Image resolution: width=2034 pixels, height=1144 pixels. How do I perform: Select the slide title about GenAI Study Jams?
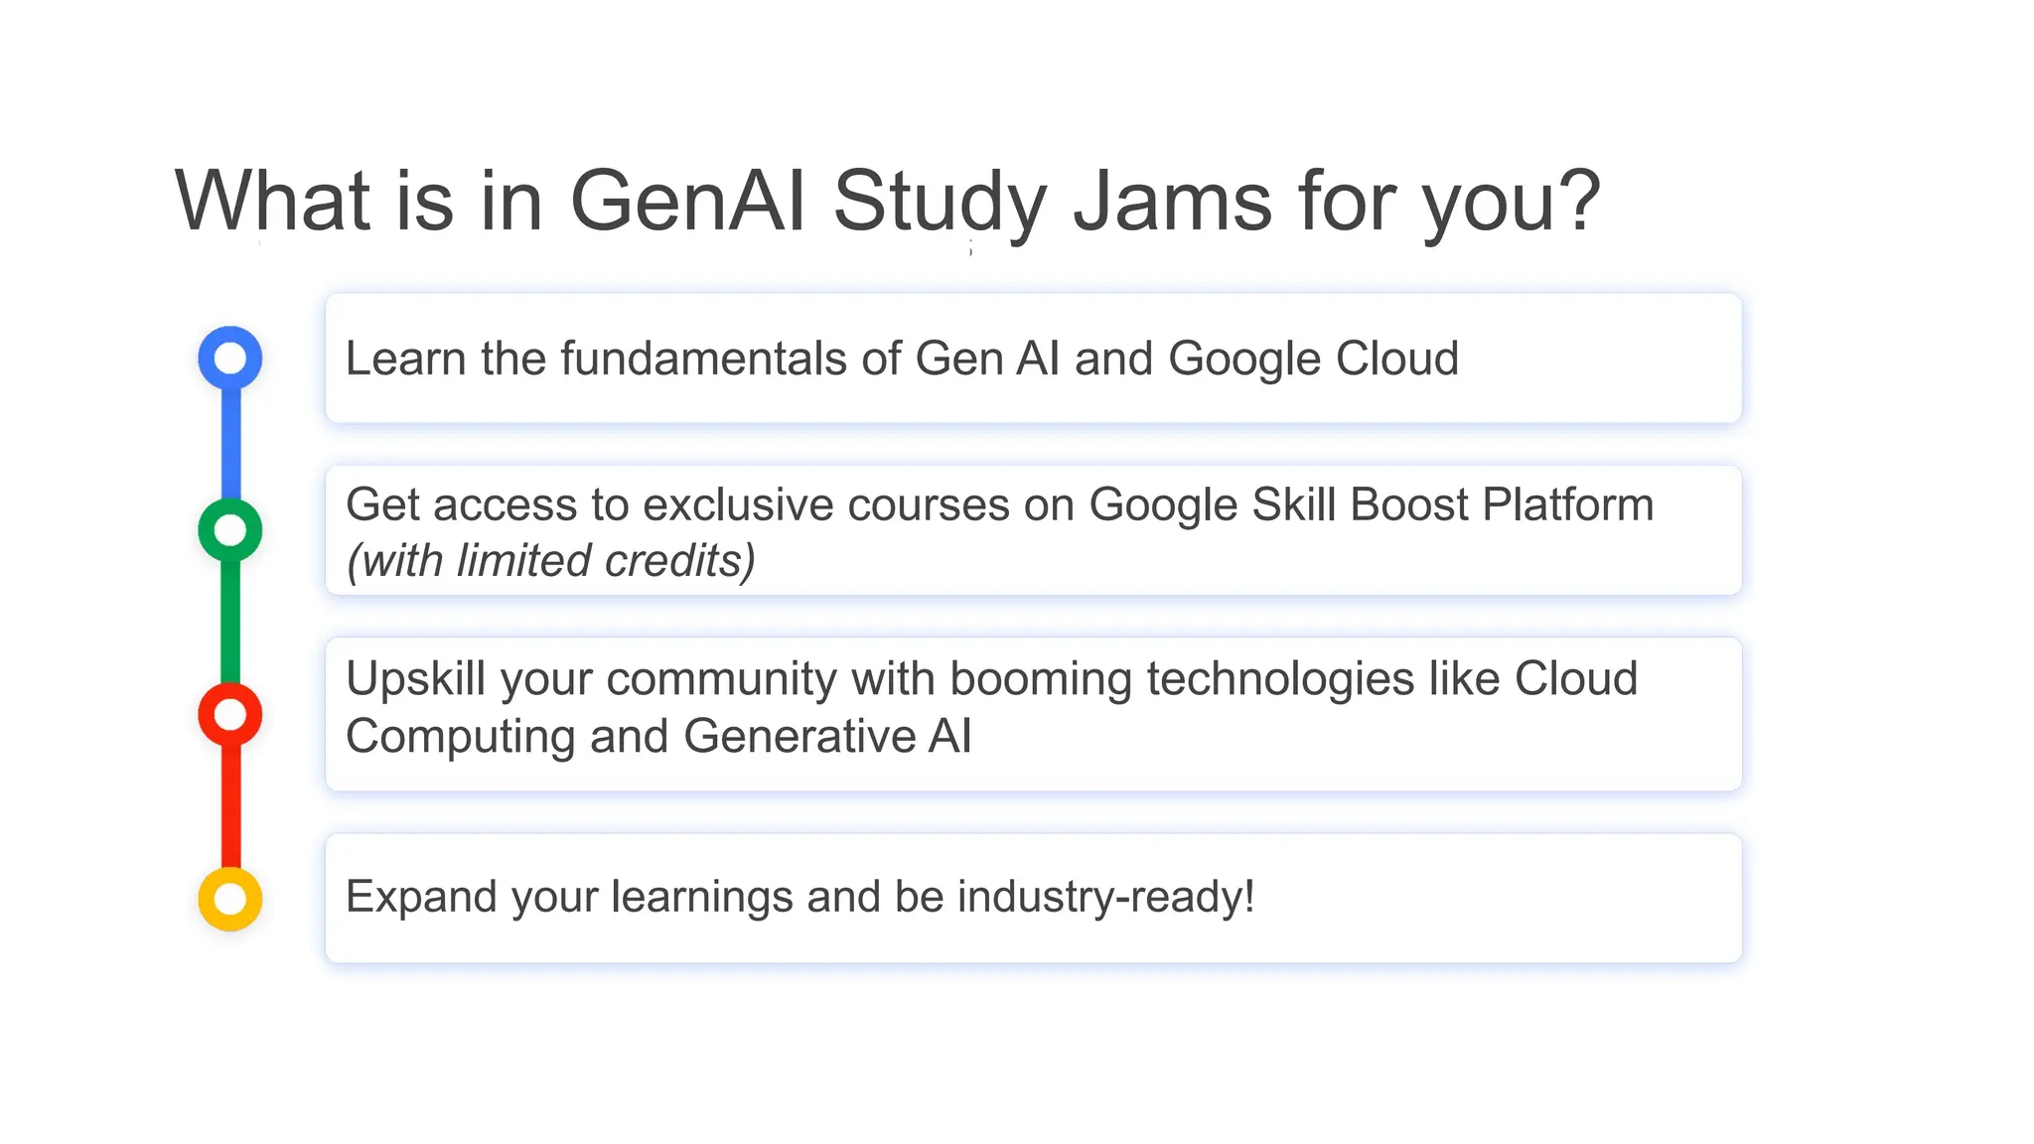887,202
